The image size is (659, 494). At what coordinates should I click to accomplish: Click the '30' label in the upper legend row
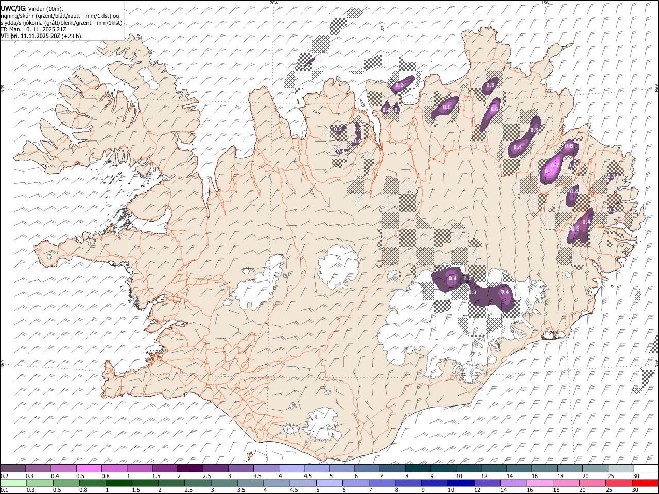[x=636, y=476]
